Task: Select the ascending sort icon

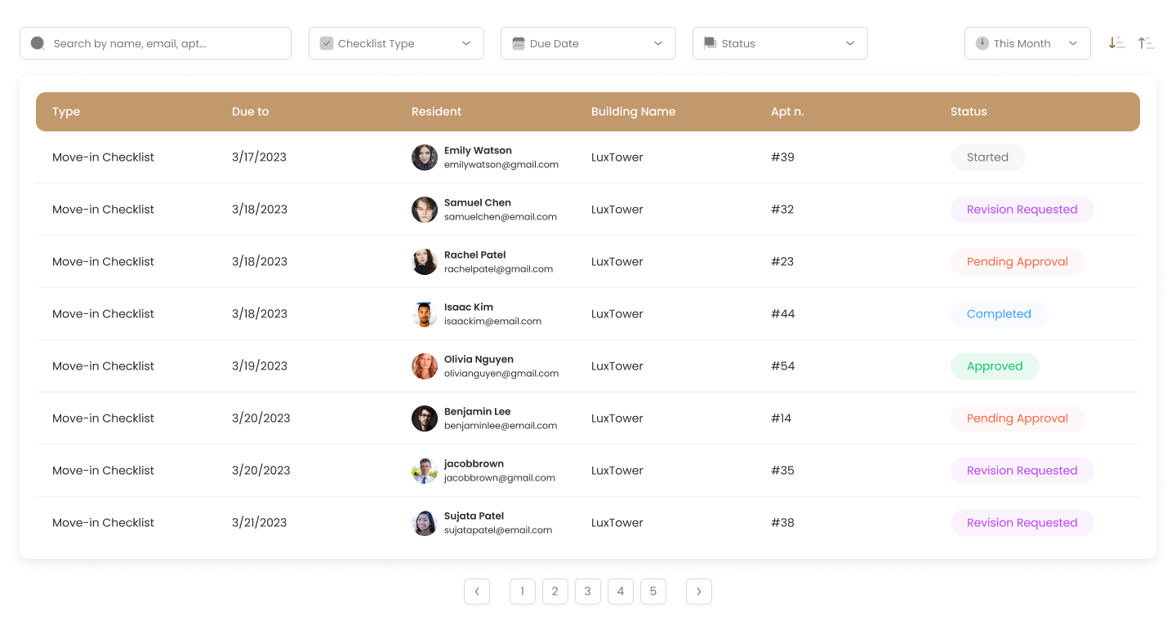Action: click(1146, 42)
